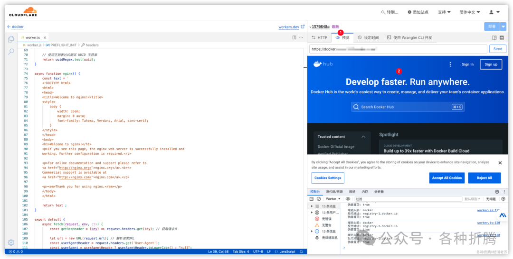Click the floating blue assistant icon

(503, 215)
